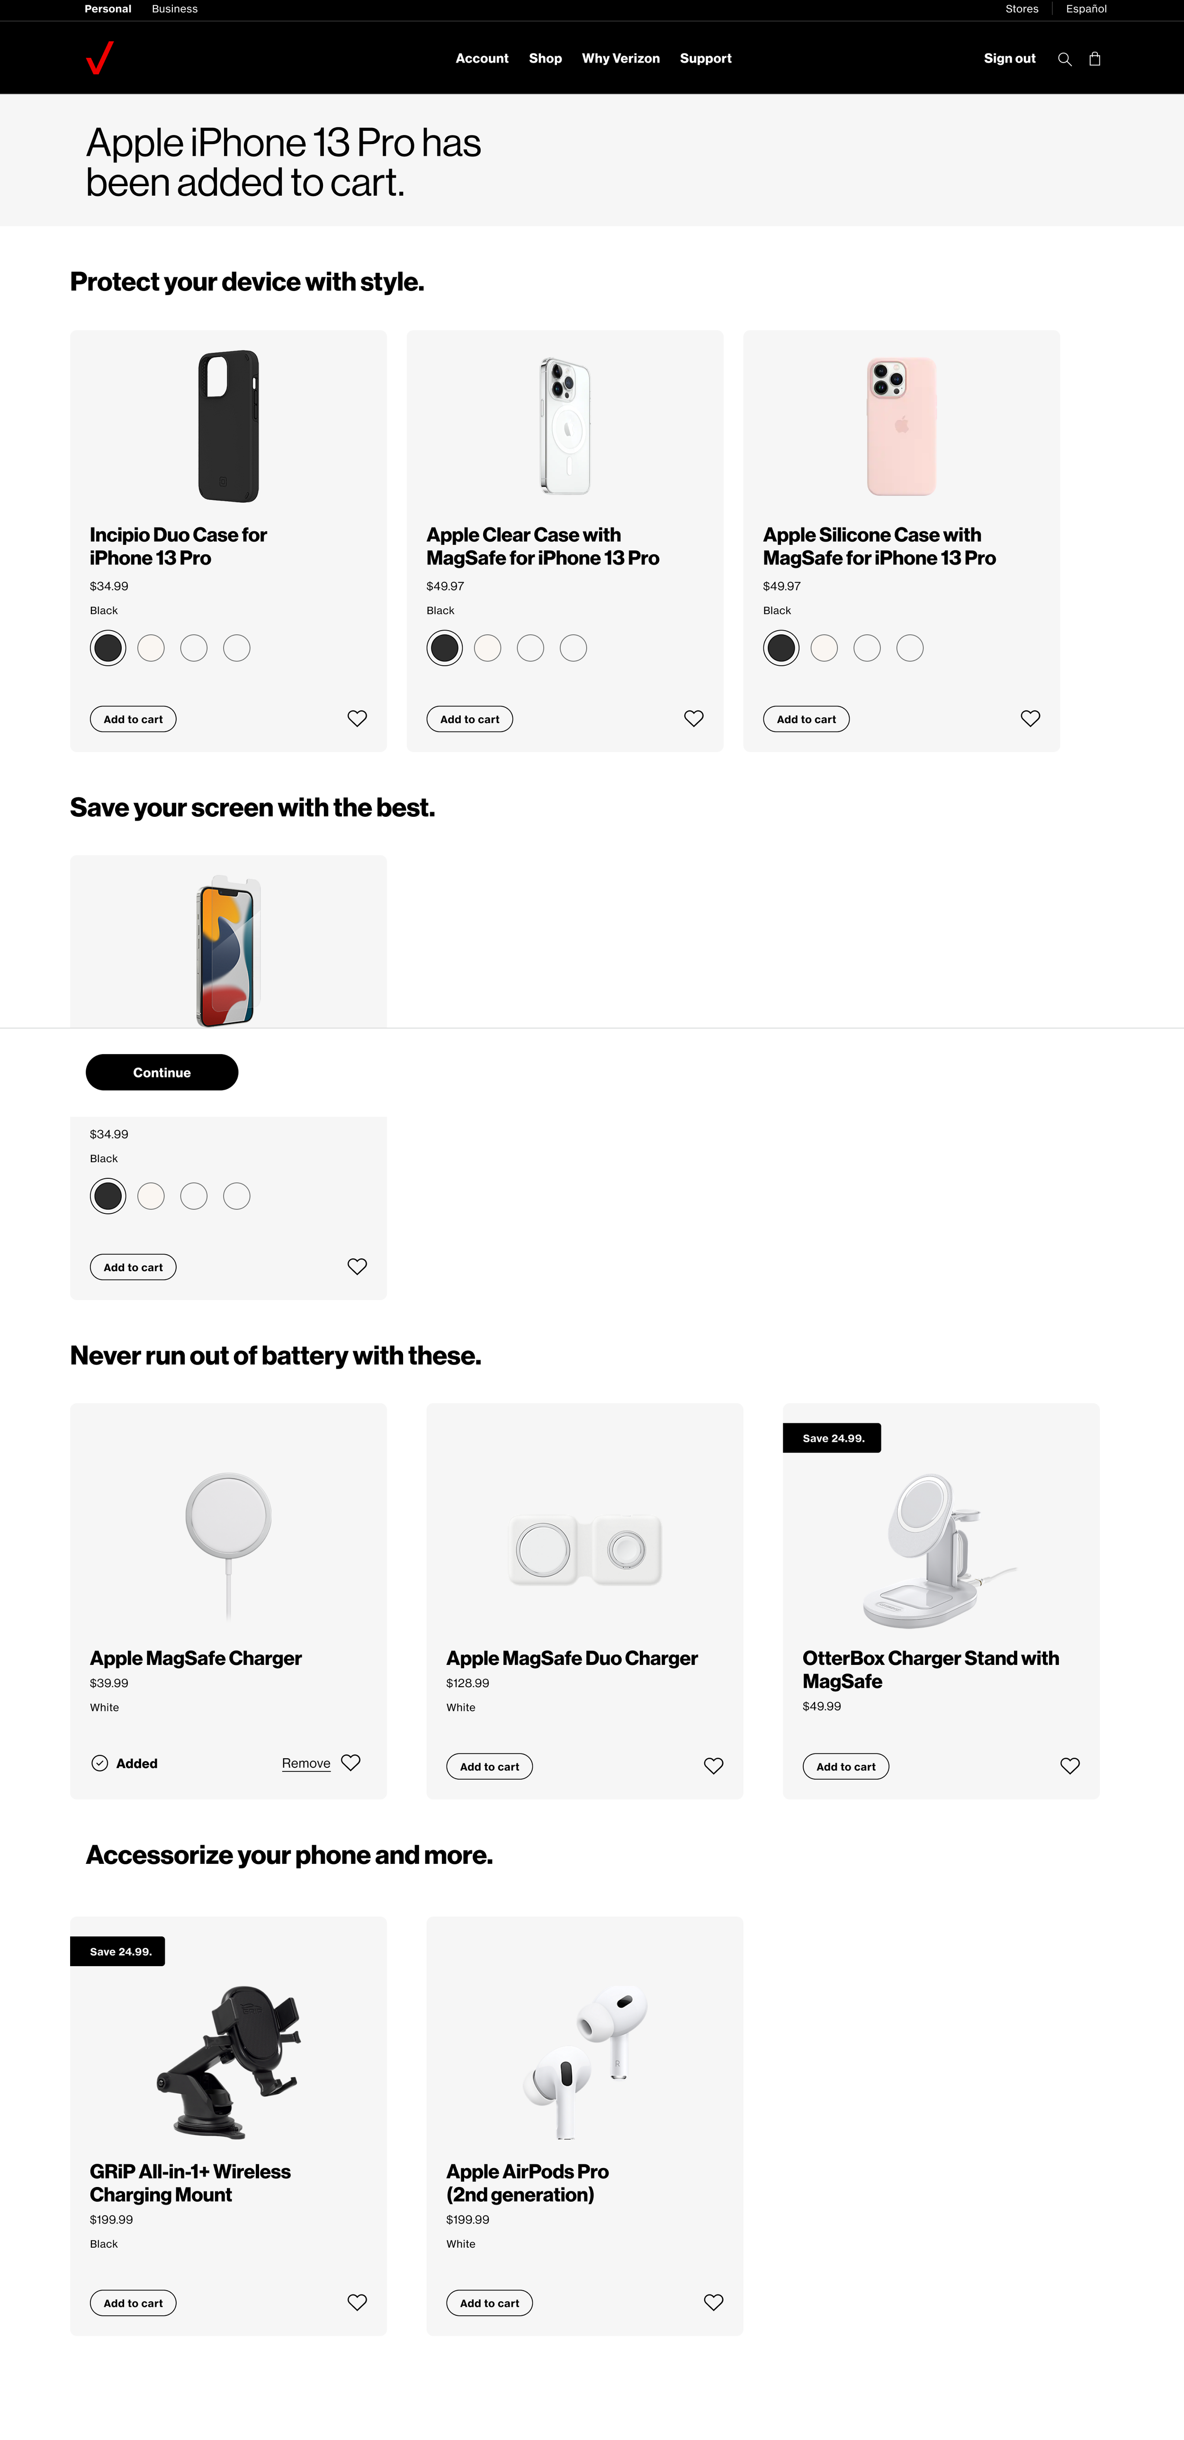Choose second color swatch for Apple Clear Case

pyautogui.click(x=488, y=648)
